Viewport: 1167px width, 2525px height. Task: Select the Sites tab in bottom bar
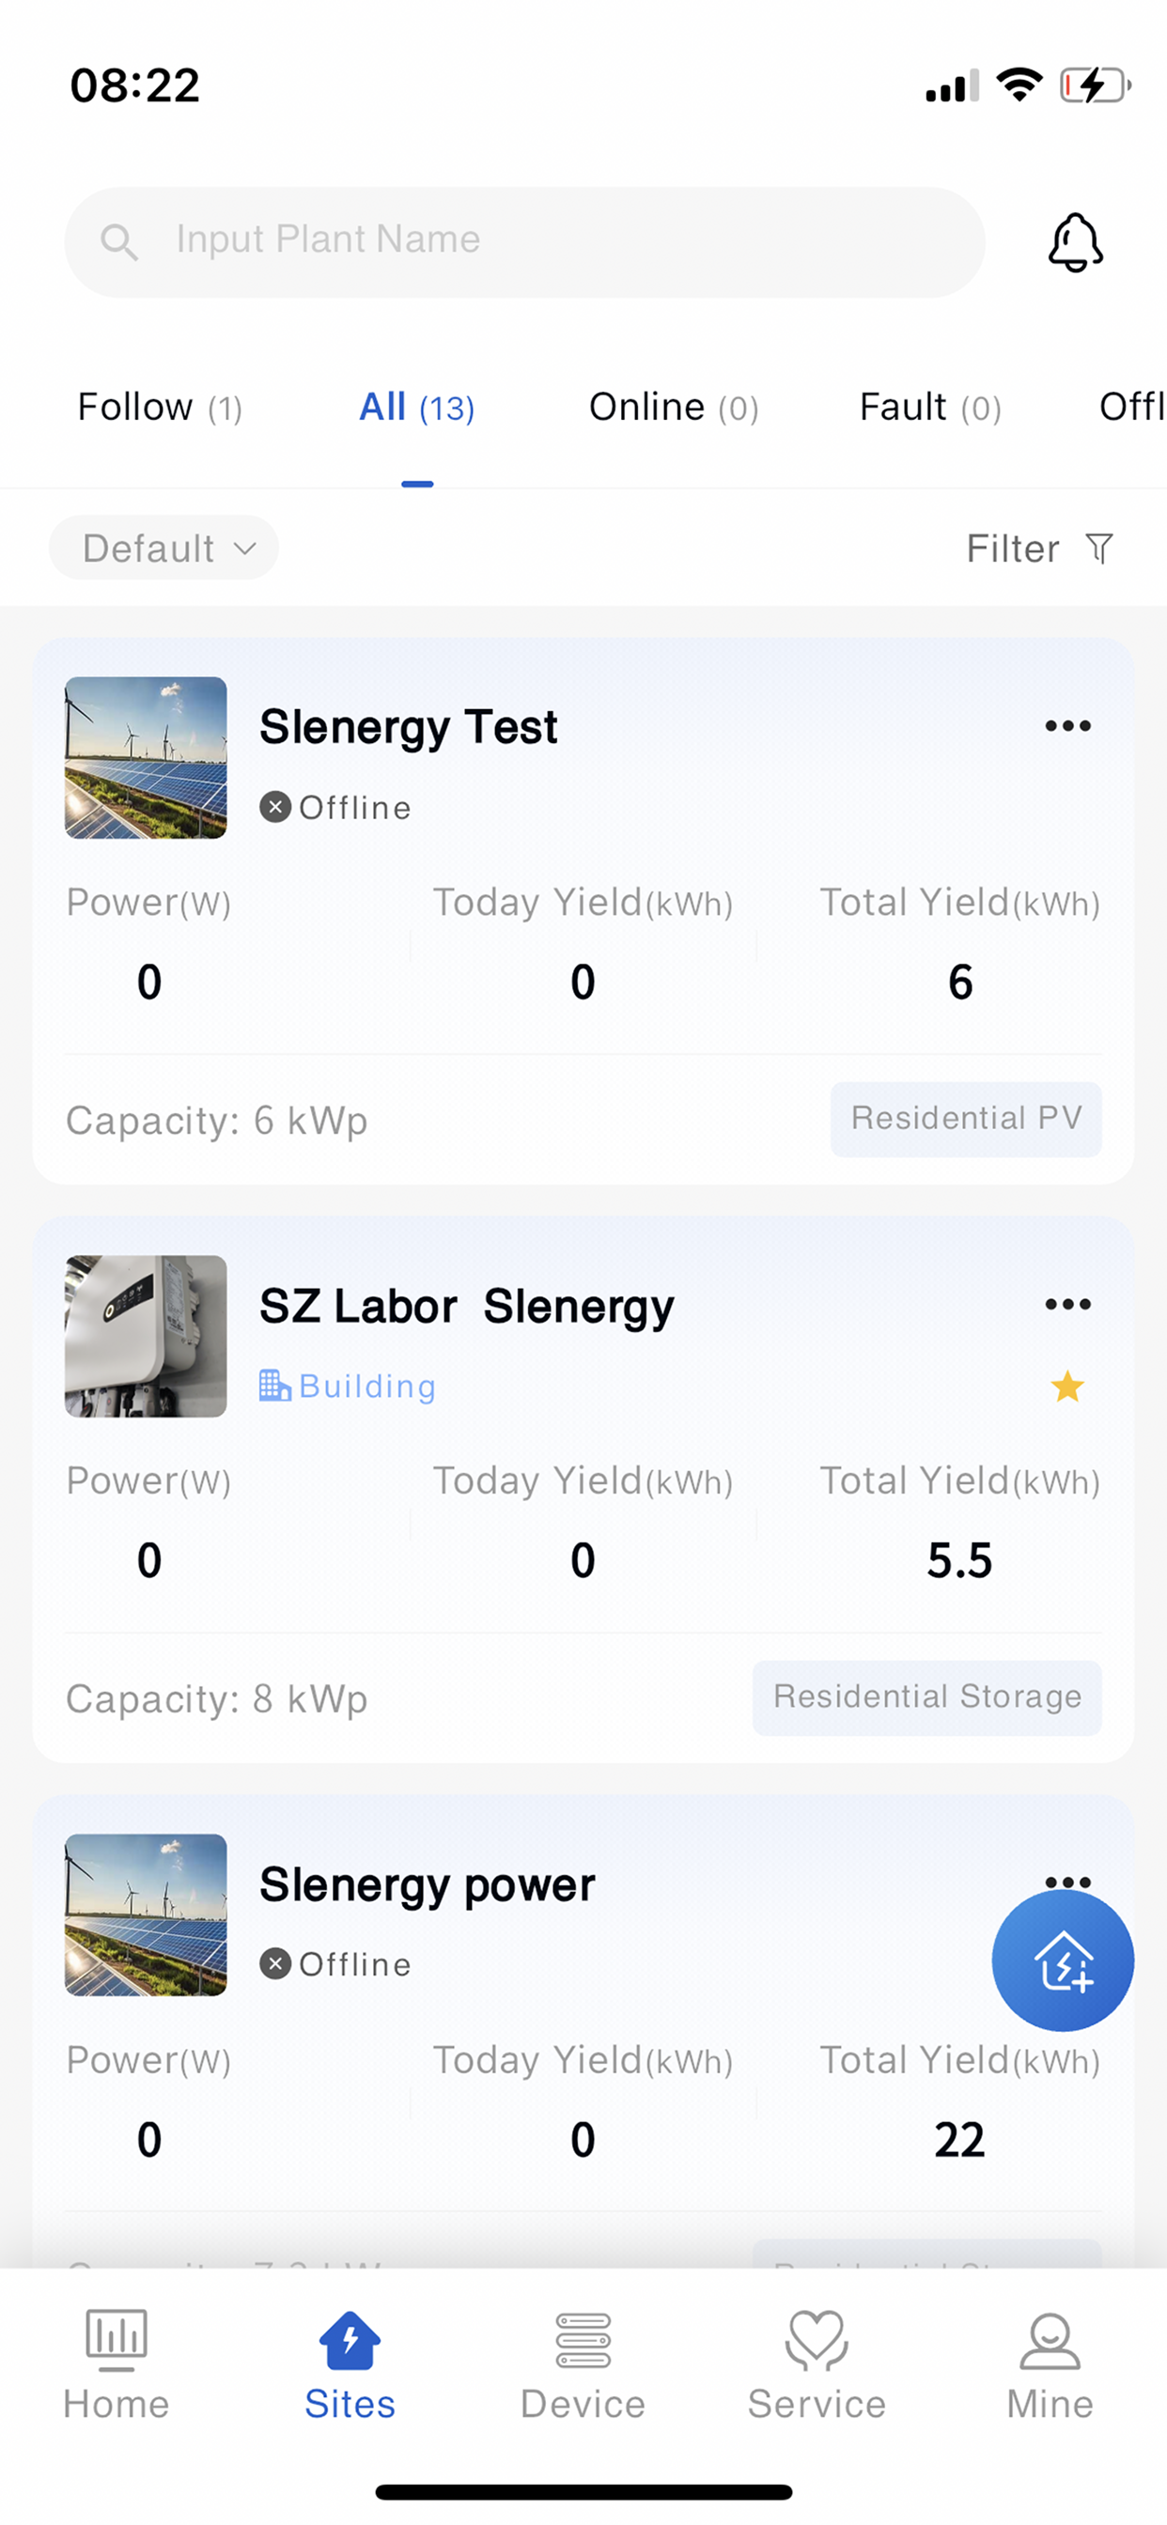(x=350, y=2364)
